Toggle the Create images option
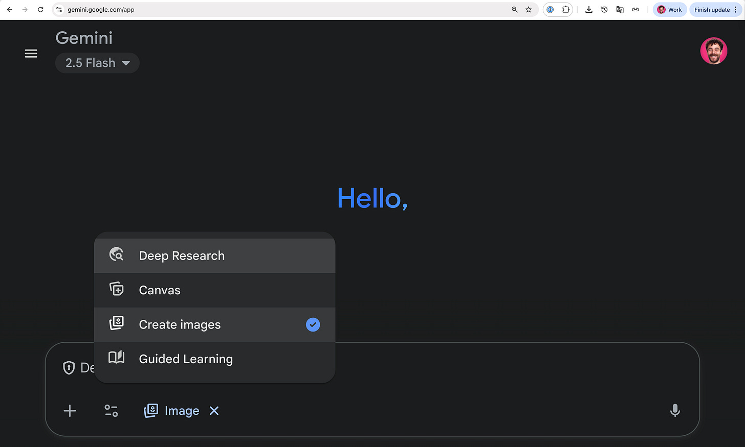The width and height of the screenshot is (745, 447). point(214,324)
